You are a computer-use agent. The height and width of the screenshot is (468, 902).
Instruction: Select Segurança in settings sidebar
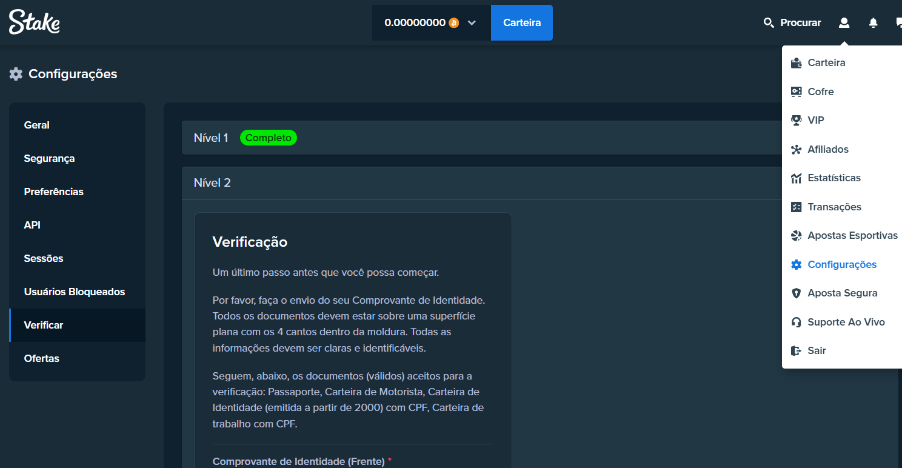pos(77,158)
